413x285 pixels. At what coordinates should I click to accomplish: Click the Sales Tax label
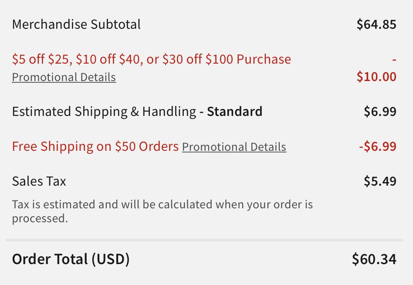point(39,181)
